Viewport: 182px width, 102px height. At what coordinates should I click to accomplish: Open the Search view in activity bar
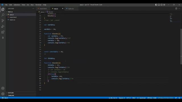pos(3,15)
